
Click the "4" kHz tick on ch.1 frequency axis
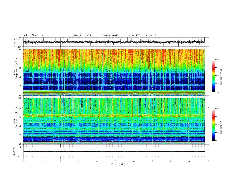[21, 77]
